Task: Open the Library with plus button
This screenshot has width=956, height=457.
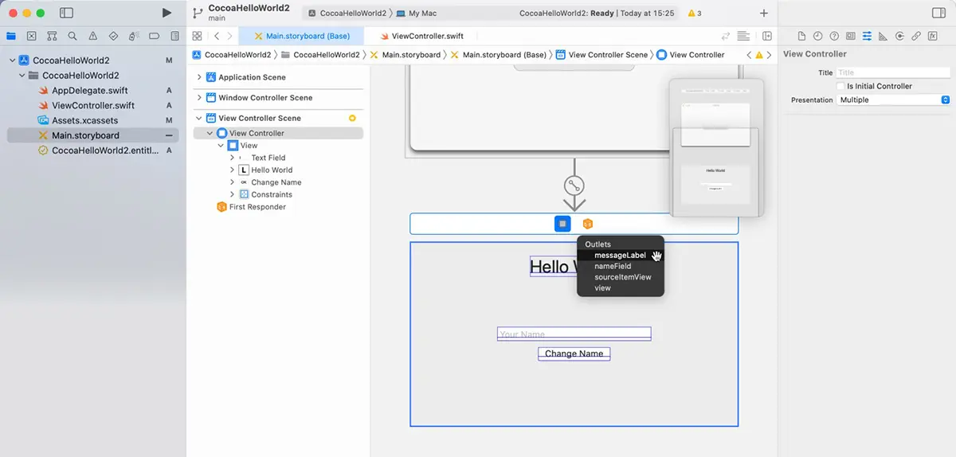Action: coord(764,14)
